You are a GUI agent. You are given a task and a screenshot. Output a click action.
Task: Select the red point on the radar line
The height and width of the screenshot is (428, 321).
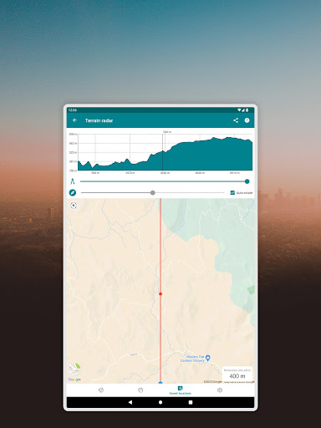point(160,293)
